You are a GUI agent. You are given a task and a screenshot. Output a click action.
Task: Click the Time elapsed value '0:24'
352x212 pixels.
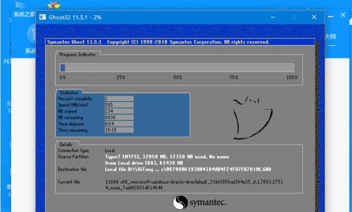[x=119, y=123]
